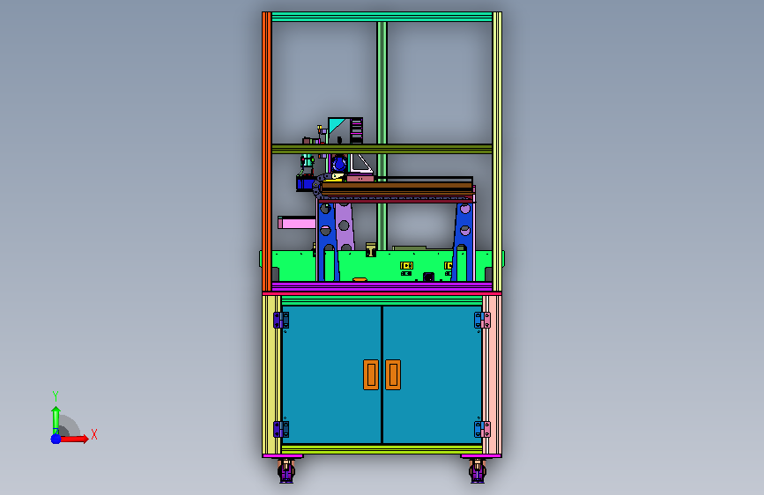Select the black socket on the green plate

(x=428, y=277)
